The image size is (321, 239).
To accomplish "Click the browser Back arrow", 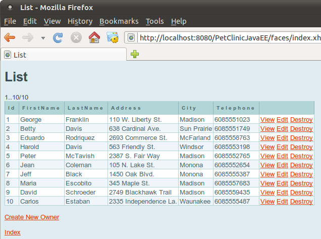I will (10, 37).
